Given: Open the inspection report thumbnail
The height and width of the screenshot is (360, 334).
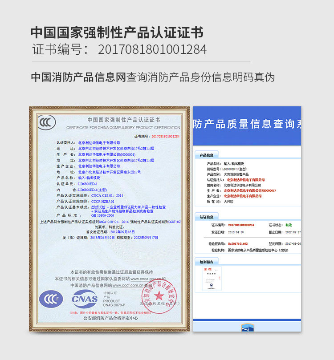Looking at the screenshot, I should point(212,279).
